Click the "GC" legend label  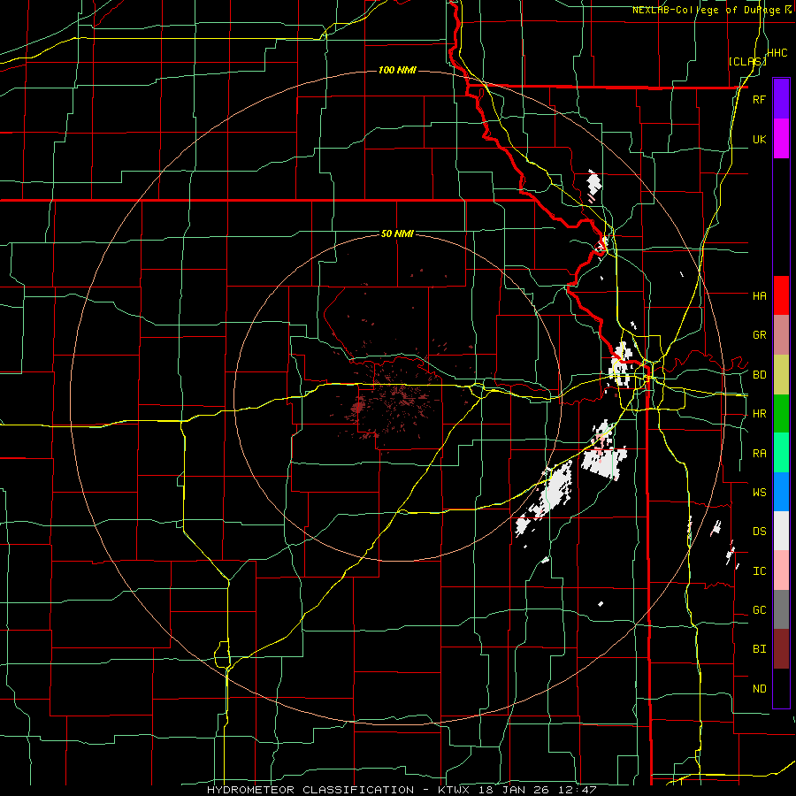coord(759,609)
